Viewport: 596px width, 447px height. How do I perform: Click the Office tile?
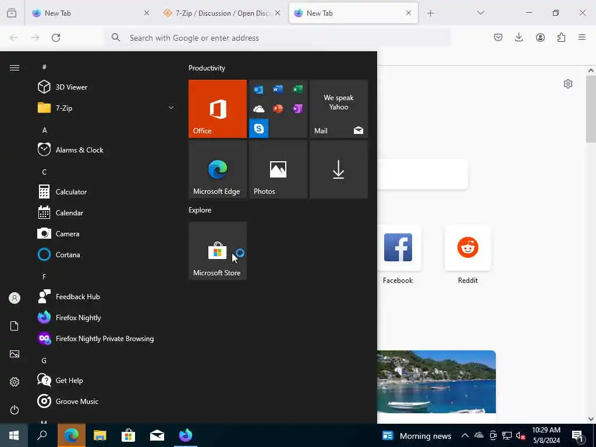pos(218,109)
